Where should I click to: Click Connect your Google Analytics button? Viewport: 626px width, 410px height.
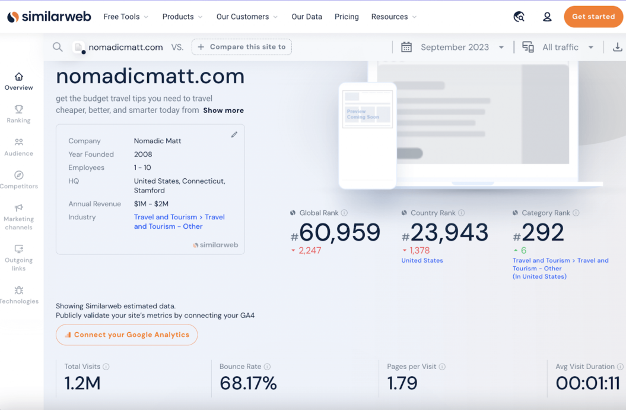[126, 335]
